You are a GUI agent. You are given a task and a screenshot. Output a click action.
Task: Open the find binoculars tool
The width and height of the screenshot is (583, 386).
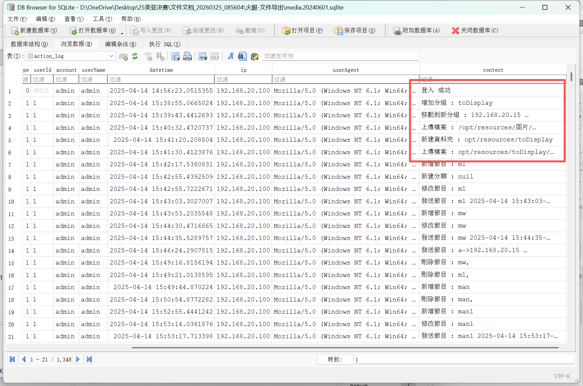coord(242,56)
